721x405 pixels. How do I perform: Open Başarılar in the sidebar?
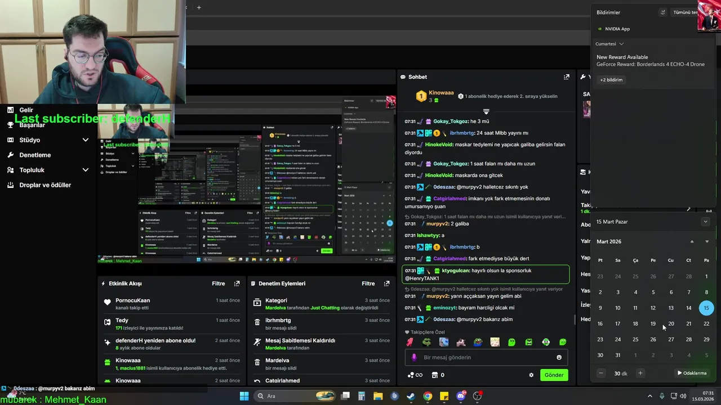(32, 125)
